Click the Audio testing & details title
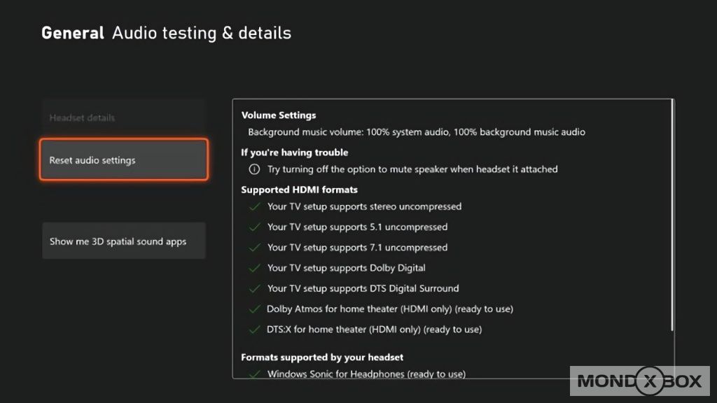Viewport: 717px width, 403px height. (202, 33)
